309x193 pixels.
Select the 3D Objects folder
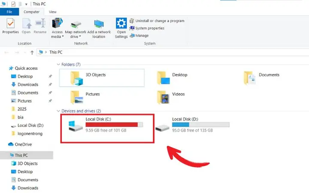[x=102, y=78]
